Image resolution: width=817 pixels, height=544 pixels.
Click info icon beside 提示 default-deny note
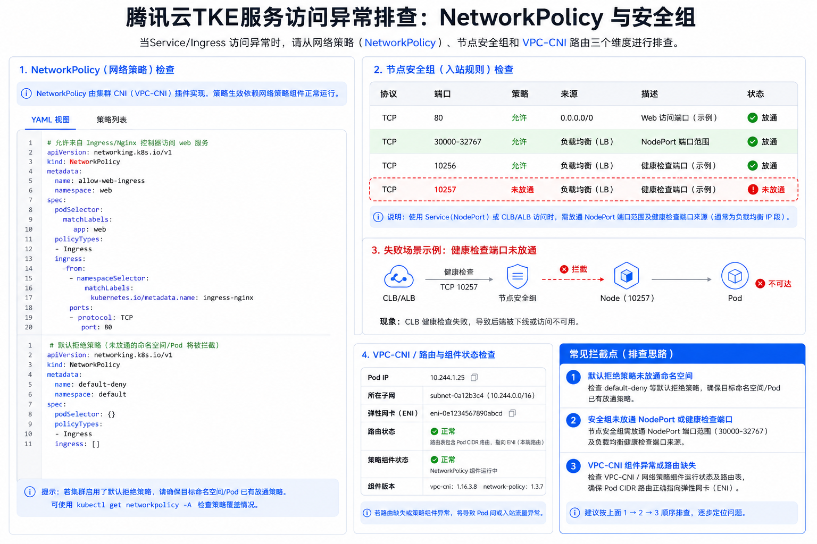pyautogui.click(x=30, y=492)
